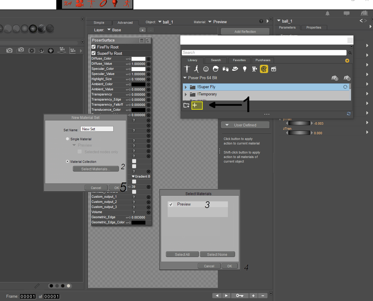Viewport: 373px width, 301px height.
Task: Open the Favorites tab
Action: pyautogui.click(x=239, y=60)
